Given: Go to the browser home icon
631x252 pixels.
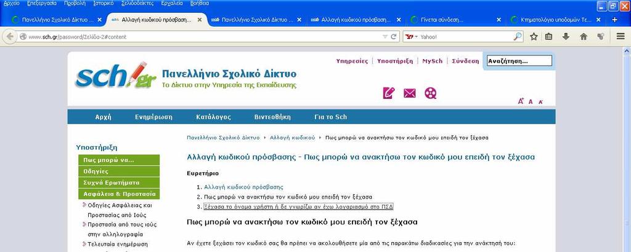Looking at the screenshot, I should tap(584, 36).
